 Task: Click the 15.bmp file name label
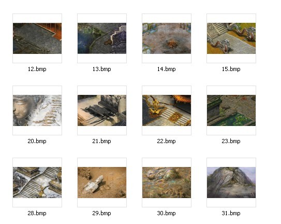pyautogui.click(x=231, y=69)
